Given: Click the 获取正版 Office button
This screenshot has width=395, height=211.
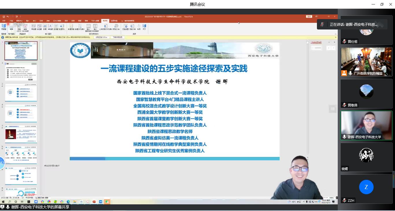Looking at the screenshot, I should point(101,37).
